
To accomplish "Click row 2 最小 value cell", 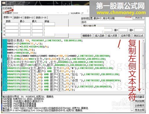I will 25,28.
